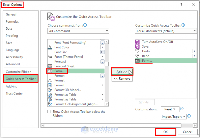Click the horizontal scrollbar right arrow
The image size is (200, 138).
click(195, 126)
